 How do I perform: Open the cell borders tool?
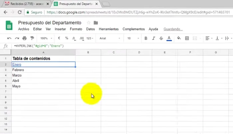pos(187,38)
